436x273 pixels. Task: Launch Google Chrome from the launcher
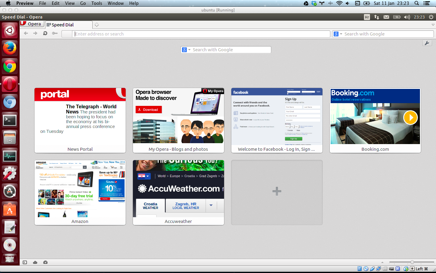click(x=10, y=66)
